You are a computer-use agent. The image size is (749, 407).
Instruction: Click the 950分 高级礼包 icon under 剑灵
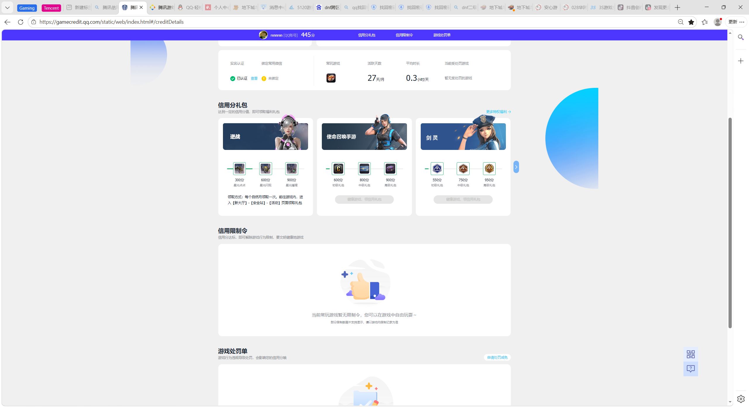(x=489, y=169)
